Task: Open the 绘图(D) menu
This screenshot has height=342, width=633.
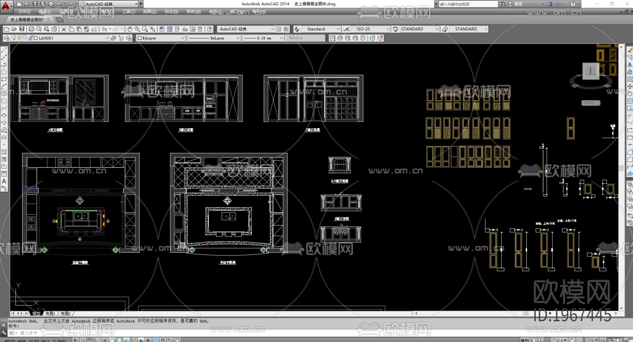Action: pyautogui.click(x=150, y=12)
